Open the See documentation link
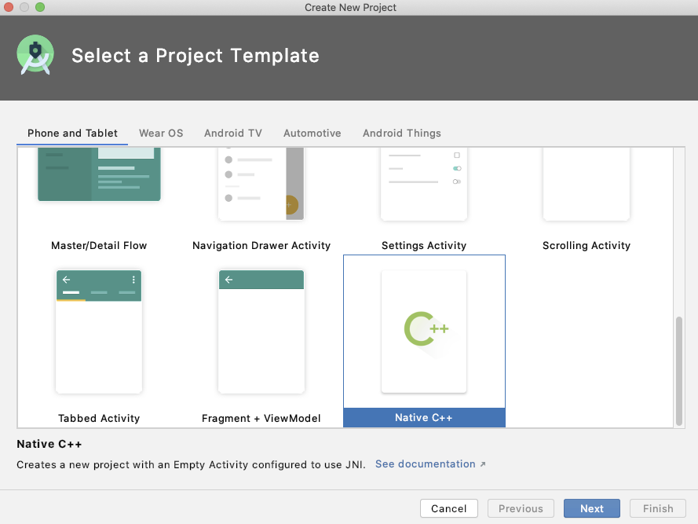The height and width of the screenshot is (524, 698). [x=425, y=464]
